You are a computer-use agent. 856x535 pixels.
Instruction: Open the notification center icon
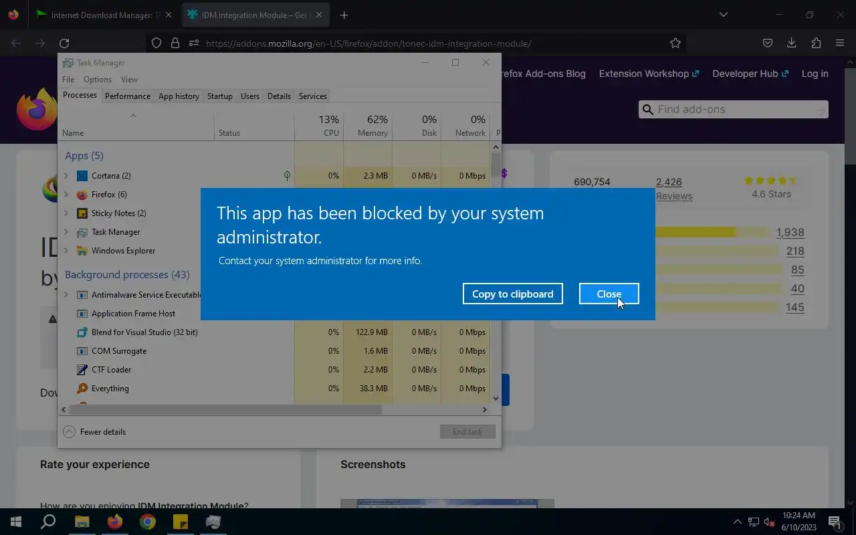tap(835, 522)
